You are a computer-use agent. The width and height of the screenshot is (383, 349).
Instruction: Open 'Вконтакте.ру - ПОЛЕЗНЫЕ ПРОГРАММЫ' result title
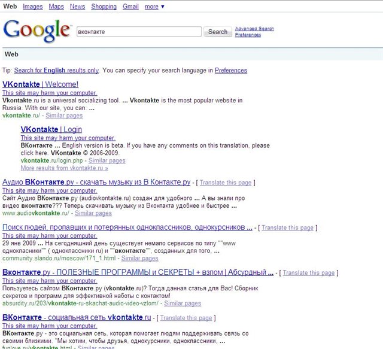pyautogui.click(x=138, y=272)
